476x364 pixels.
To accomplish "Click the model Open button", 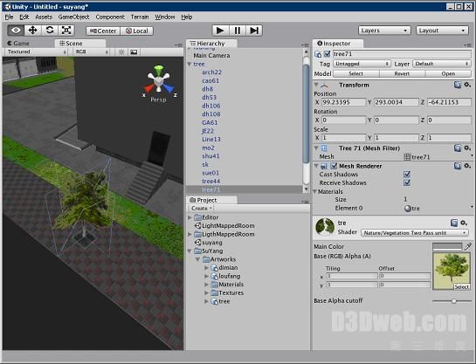I will click(448, 73).
